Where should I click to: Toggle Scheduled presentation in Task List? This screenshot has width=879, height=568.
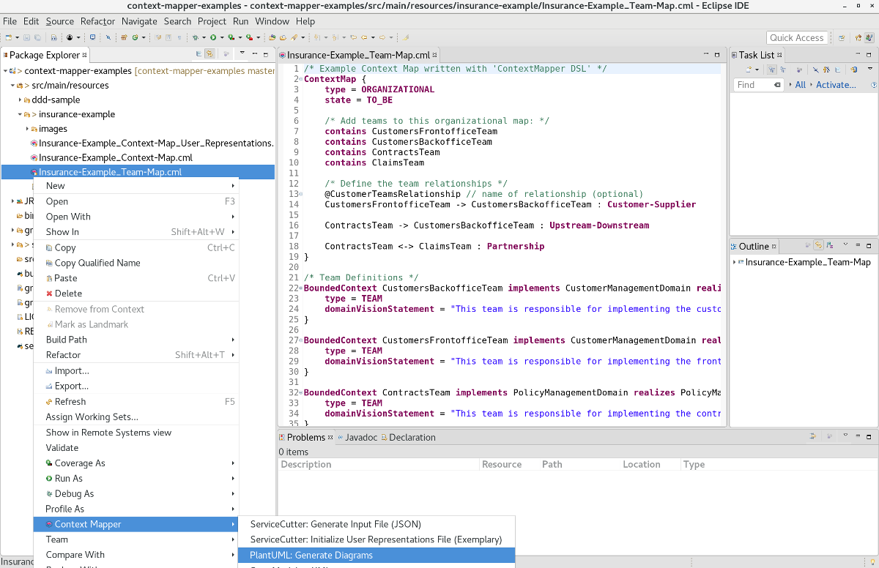783,70
